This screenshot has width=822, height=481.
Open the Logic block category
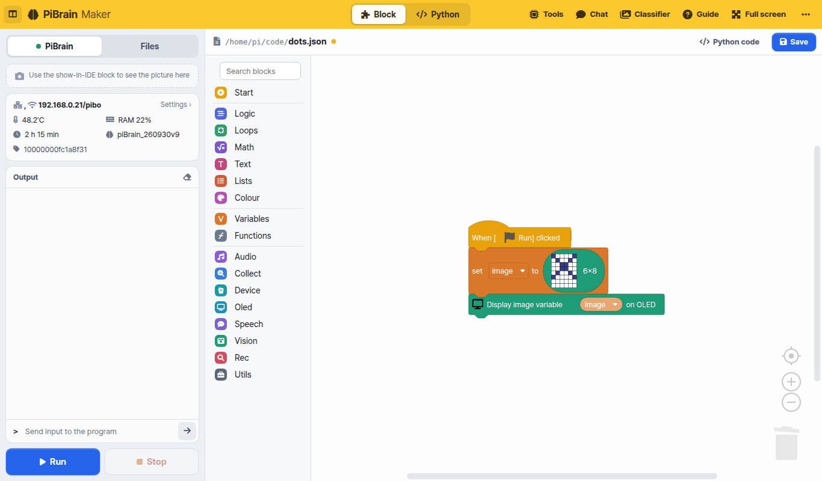click(x=258, y=114)
